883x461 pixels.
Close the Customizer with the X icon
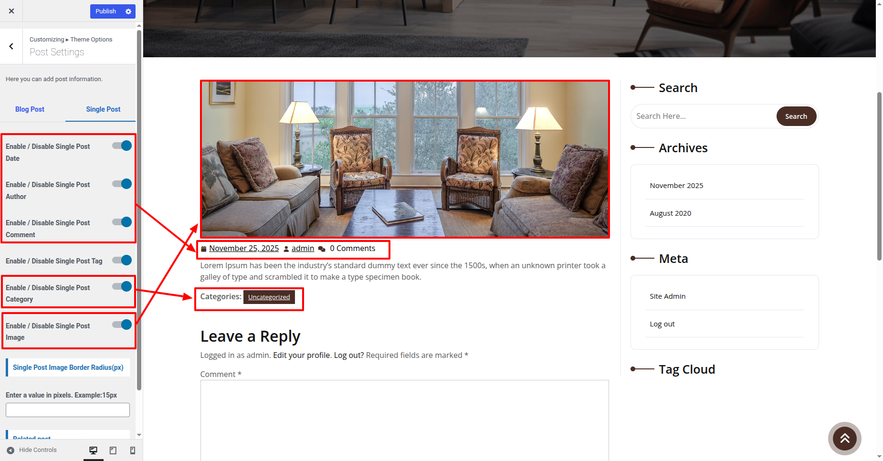[x=11, y=11]
